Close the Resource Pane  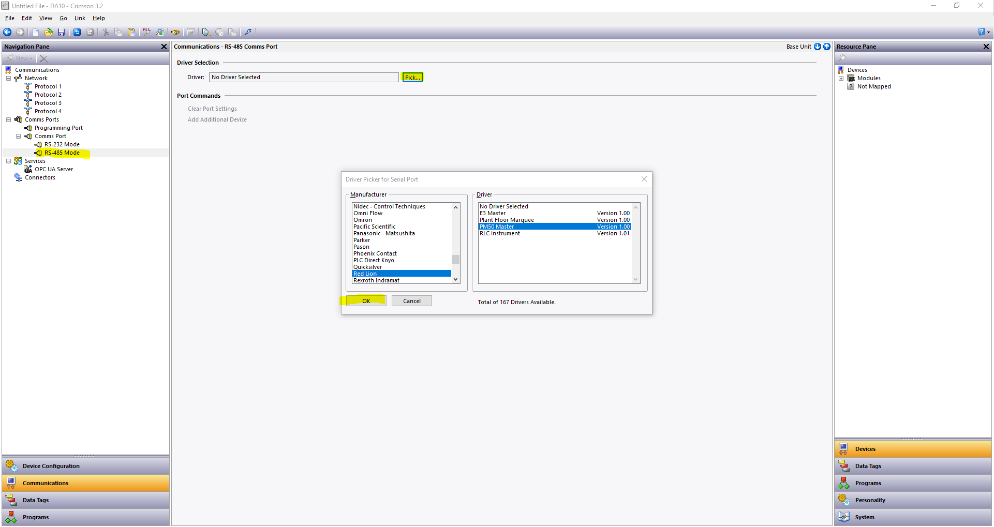[x=986, y=47]
